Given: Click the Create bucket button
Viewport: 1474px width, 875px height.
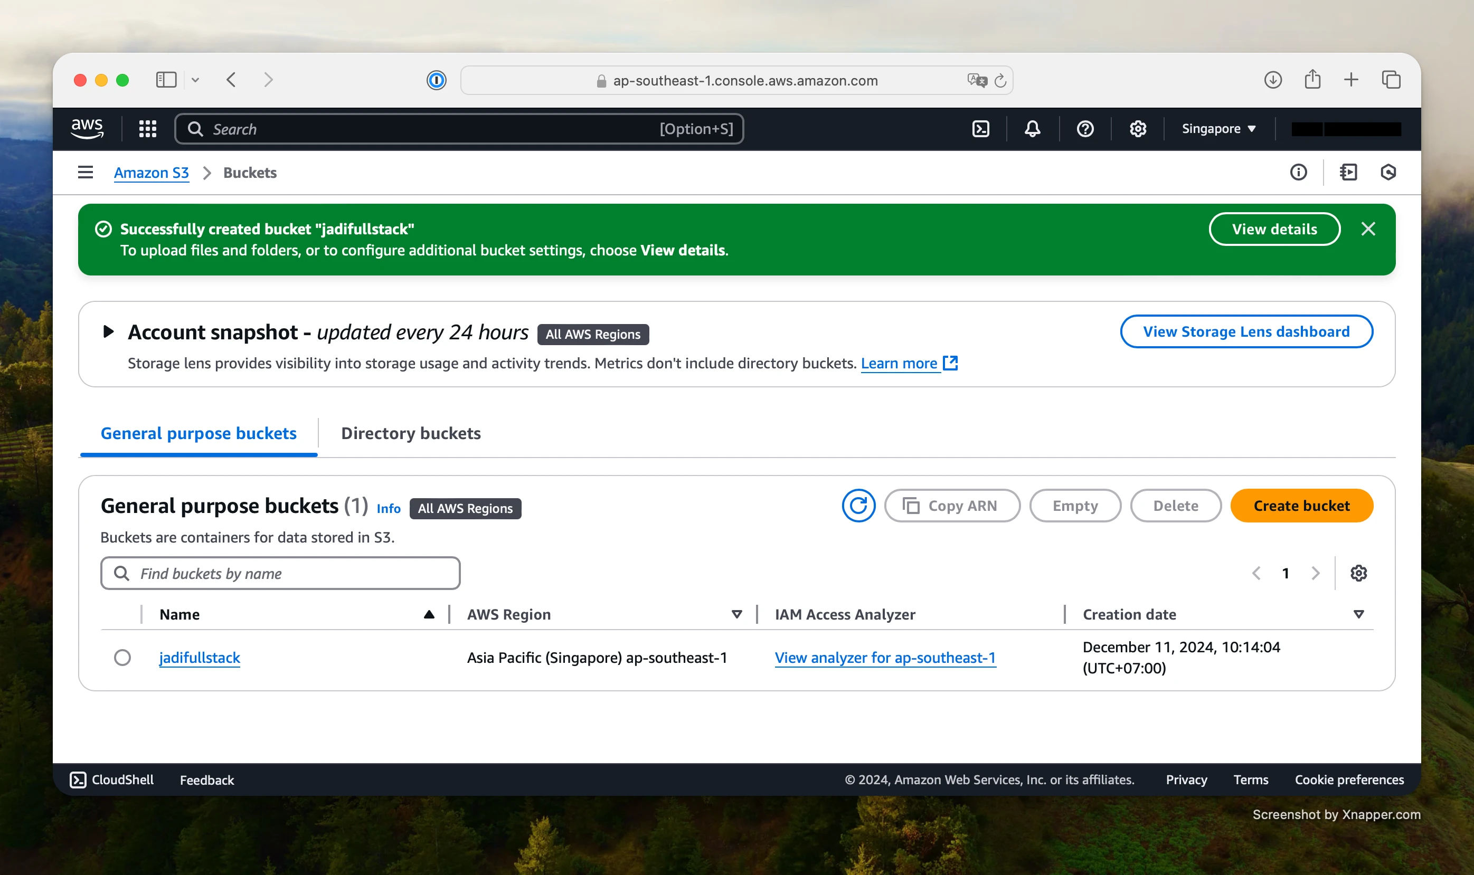Looking at the screenshot, I should tap(1301, 505).
